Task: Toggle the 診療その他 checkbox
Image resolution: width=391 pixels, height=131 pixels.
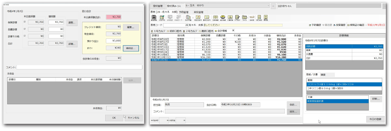Action: [x=24, y=36]
